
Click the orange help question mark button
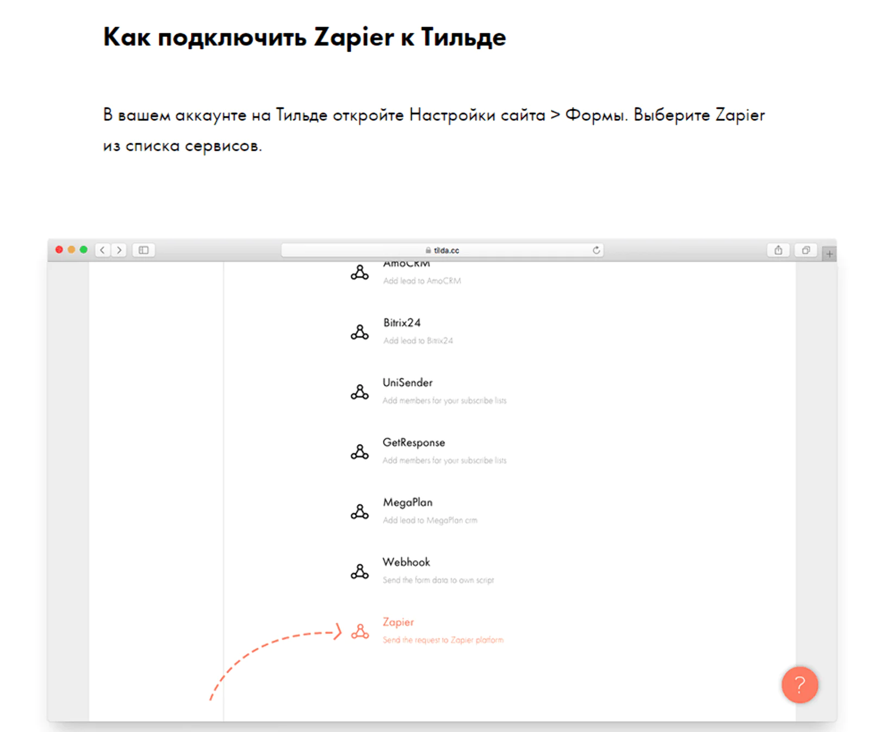tap(799, 685)
